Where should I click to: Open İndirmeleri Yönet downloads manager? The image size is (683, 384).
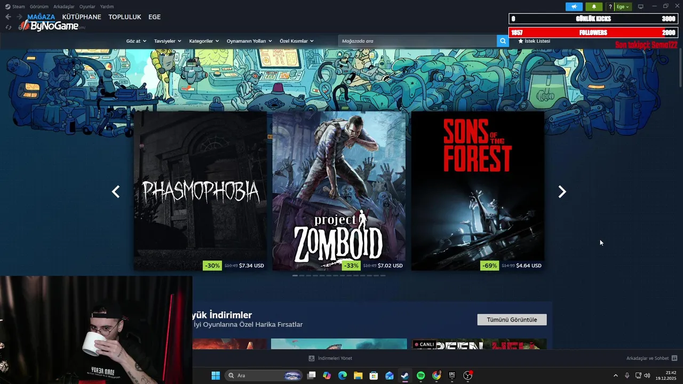click(330, 358)
